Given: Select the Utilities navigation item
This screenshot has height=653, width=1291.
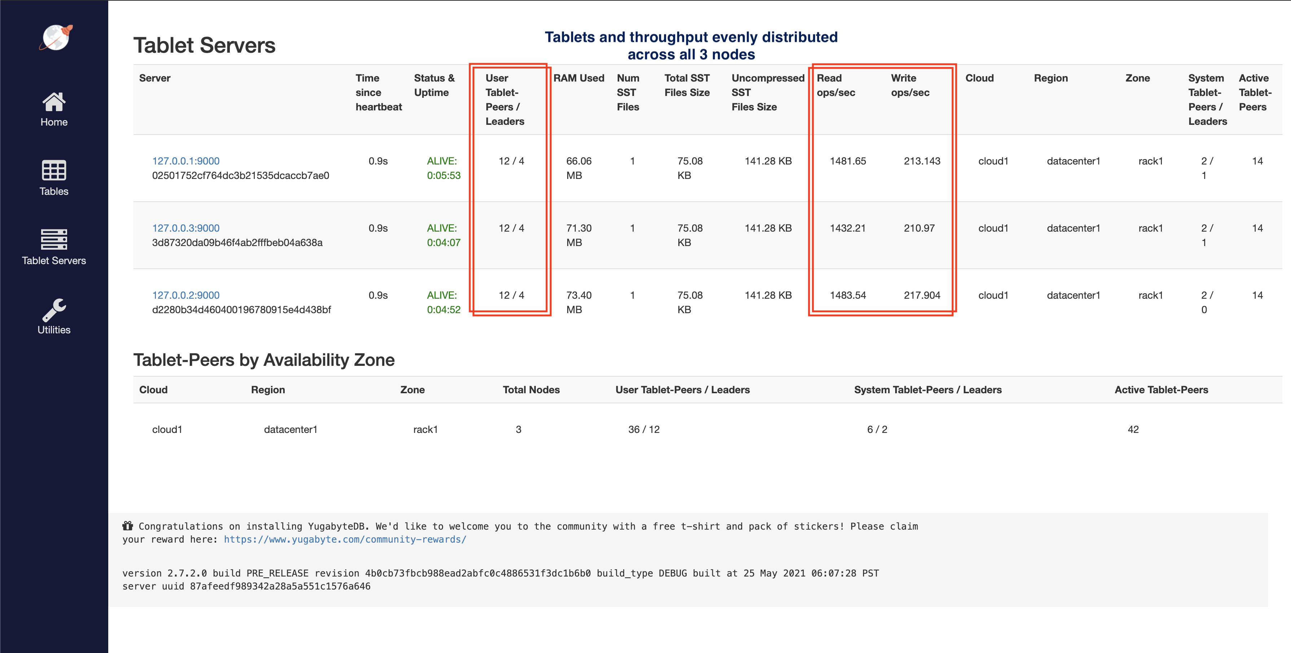Looking at the screenshot, I should (54, 329).
